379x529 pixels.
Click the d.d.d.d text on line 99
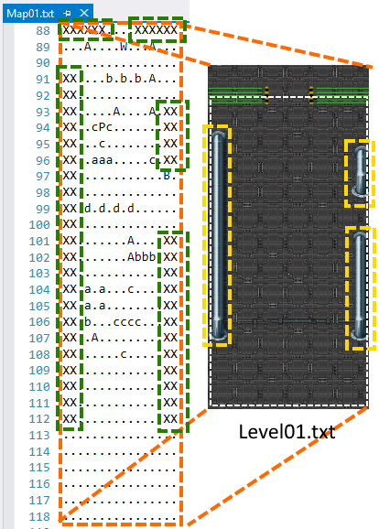[109, 209]
